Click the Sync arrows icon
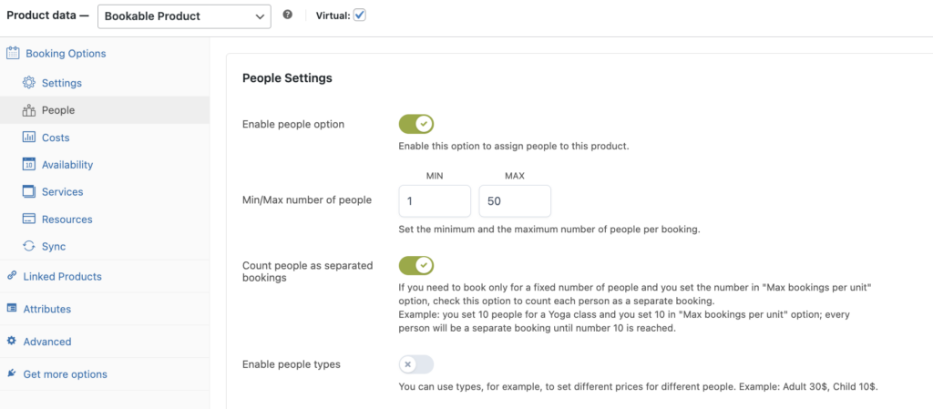The width and height of the screenshot is (933, 409). pyautogui.click(x=29, y=247)
